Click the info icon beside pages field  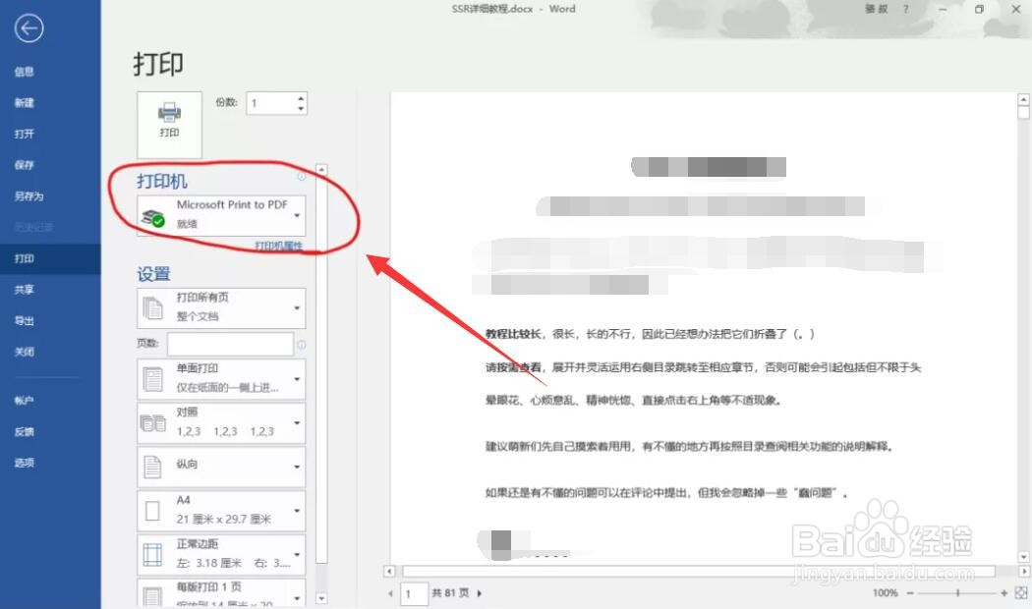[301, 345]
